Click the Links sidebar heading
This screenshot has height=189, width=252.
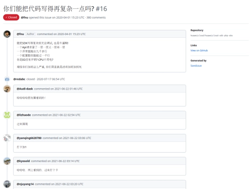click(194, 45)
